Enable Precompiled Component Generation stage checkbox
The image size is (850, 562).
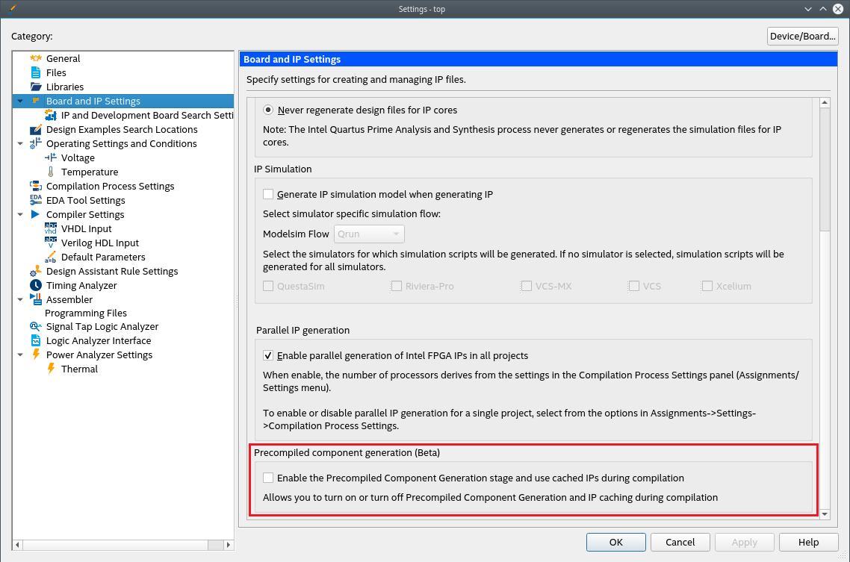pos(268,478)
